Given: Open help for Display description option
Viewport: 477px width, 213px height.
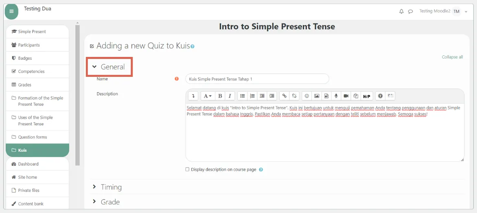Looking at the screenshot, I should [x=261, y=170].
